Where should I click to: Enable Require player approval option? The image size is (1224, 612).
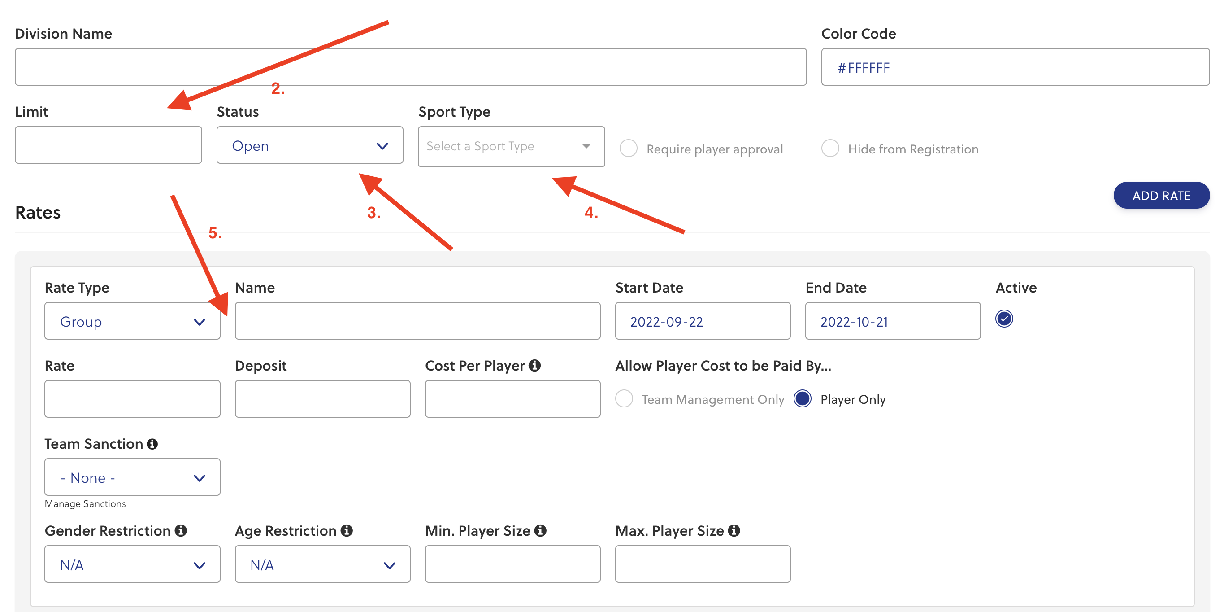coord(628,149)
